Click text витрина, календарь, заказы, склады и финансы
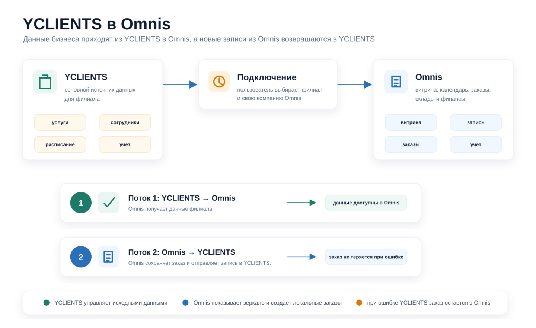Screen dimensions: 536x328 [x=453, y=94]
